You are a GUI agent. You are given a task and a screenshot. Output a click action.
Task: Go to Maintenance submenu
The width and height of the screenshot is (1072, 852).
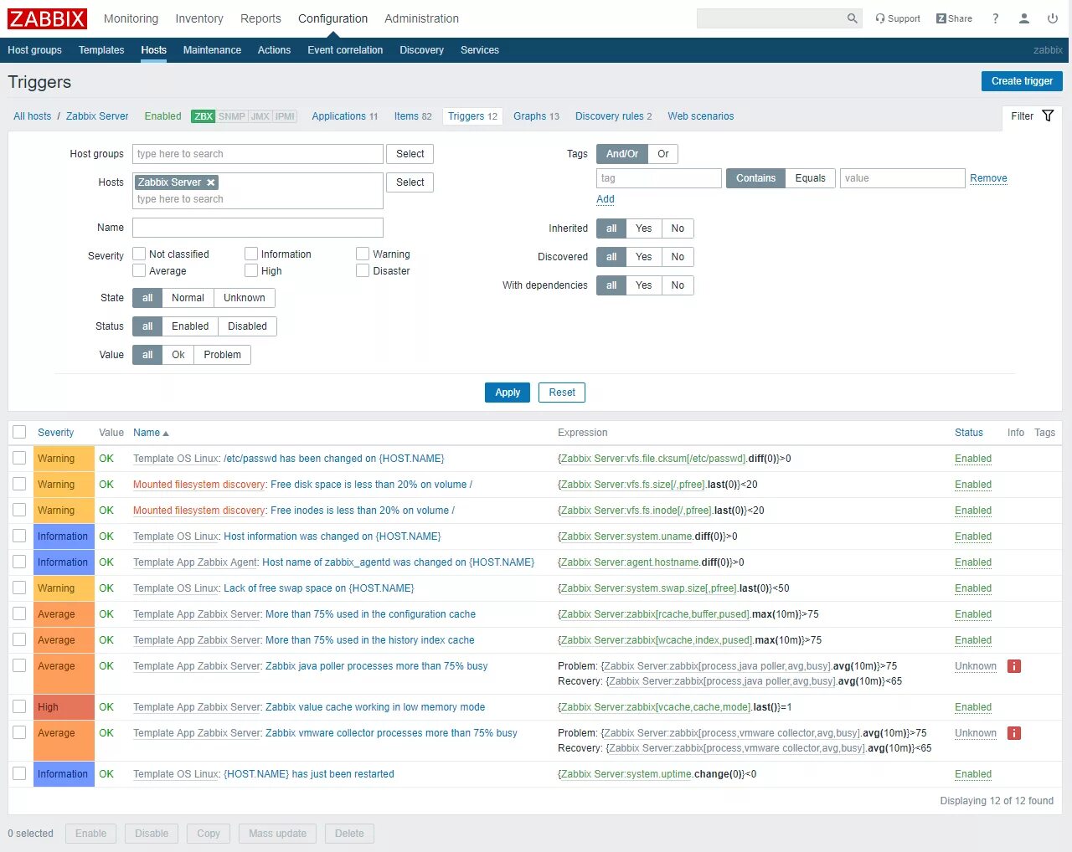[x=212, y=50]
